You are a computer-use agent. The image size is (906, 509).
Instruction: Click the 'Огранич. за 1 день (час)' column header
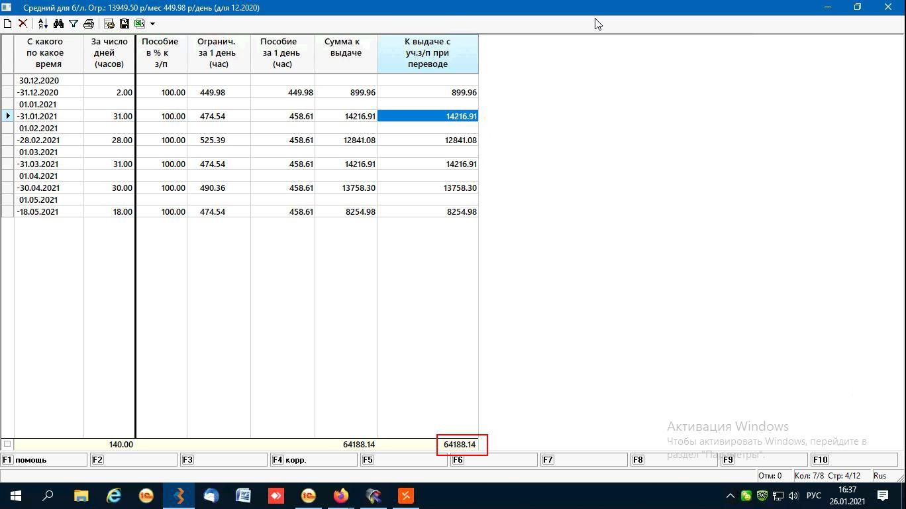point(219,53)
